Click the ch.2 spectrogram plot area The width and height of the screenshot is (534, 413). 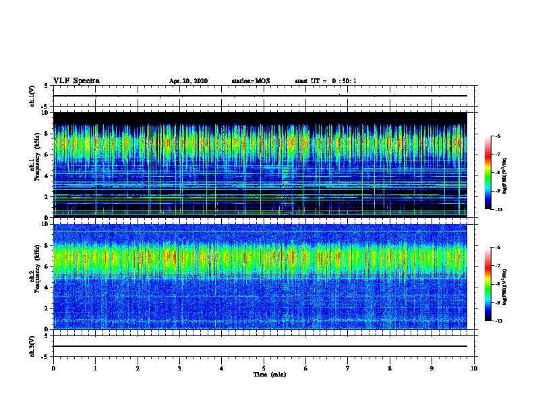(x=260, y=277)
